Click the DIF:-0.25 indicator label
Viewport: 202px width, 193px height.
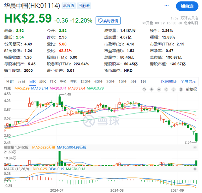[40, 169]
